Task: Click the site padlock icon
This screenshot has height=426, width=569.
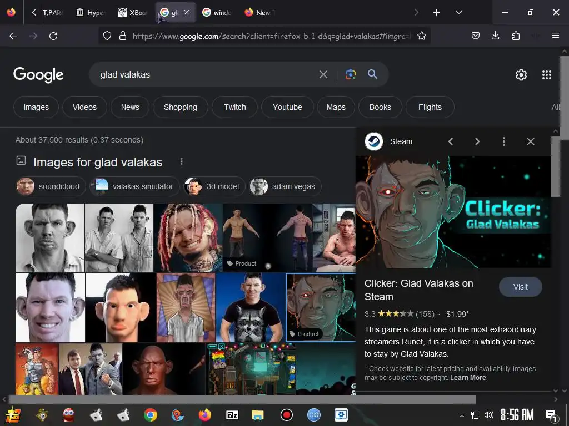Action: 123,36
